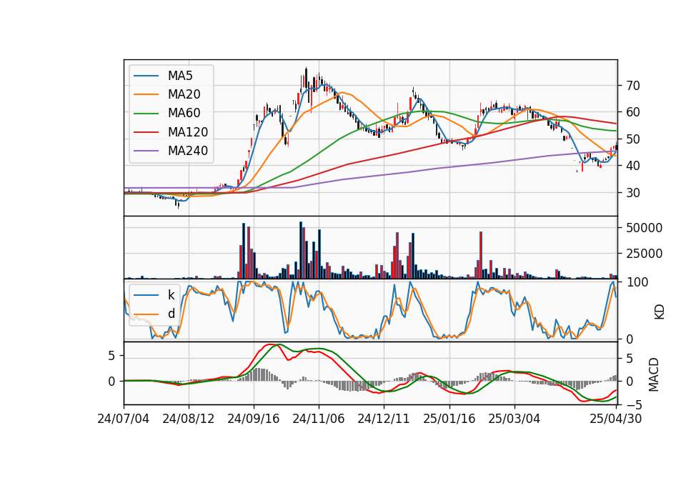Click the green MA60 legend line

[146, 114]
